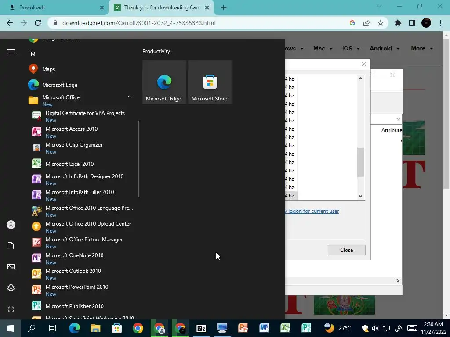Open Excel from the taskbar

coord(285,328)
